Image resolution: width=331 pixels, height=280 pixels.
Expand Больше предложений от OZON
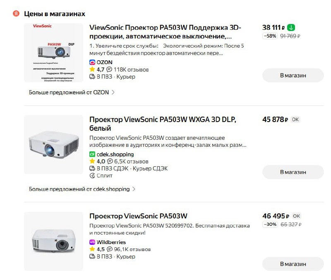click(72, 93)
